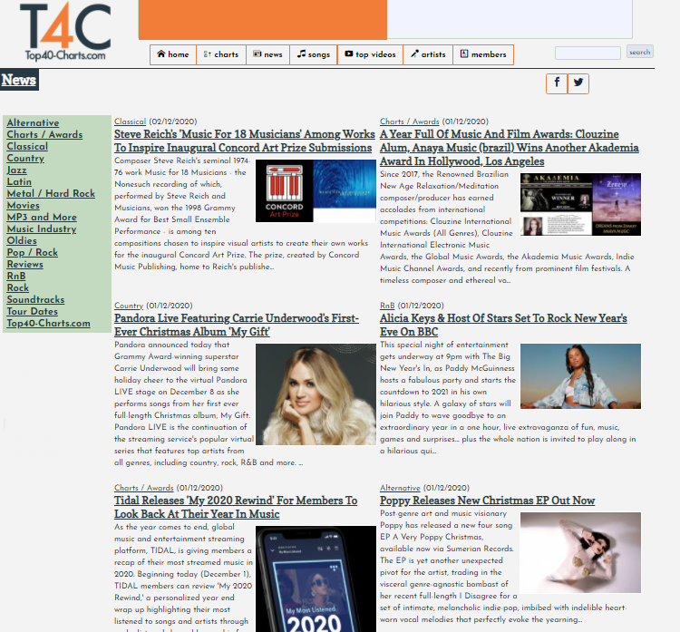Click the Akademia award thumbnail image
The image size is (680, 632).
pyautogui.click(x=580, y=204)
